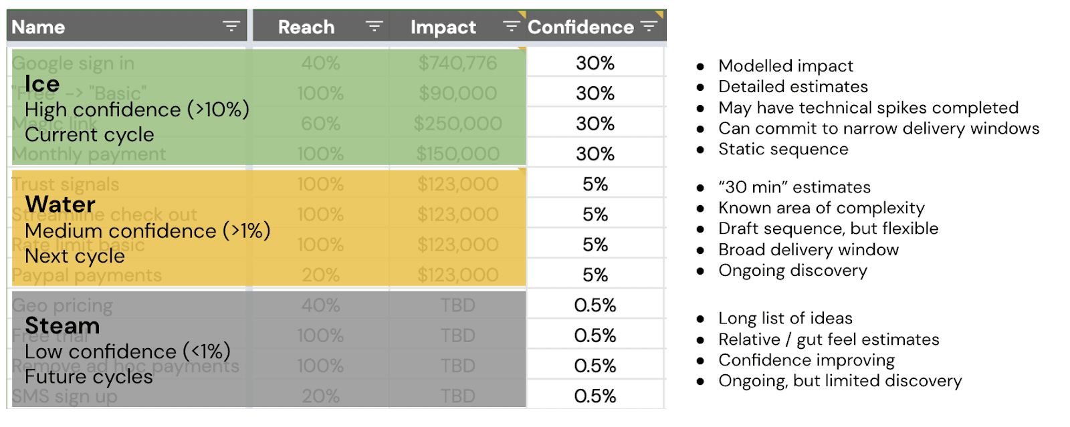The width and height of the screenshot is (1070, 427).
Task: Select the Name column header
Action: (x=39, y=27)
